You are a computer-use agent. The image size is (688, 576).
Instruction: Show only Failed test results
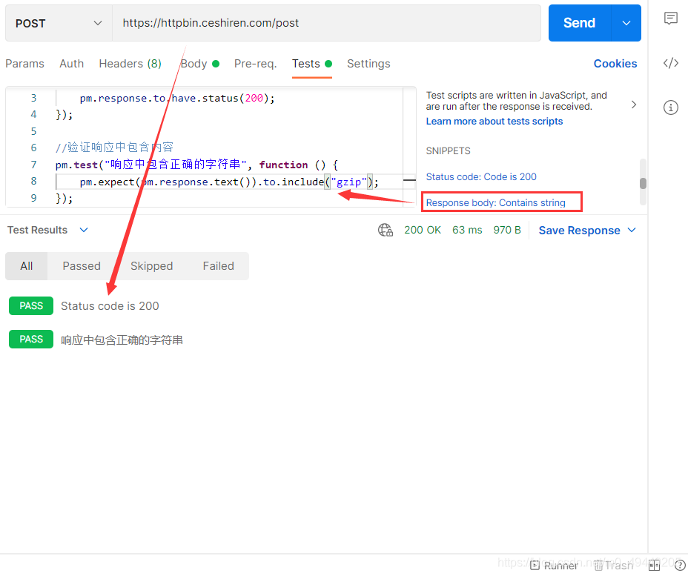click(218, 266)
